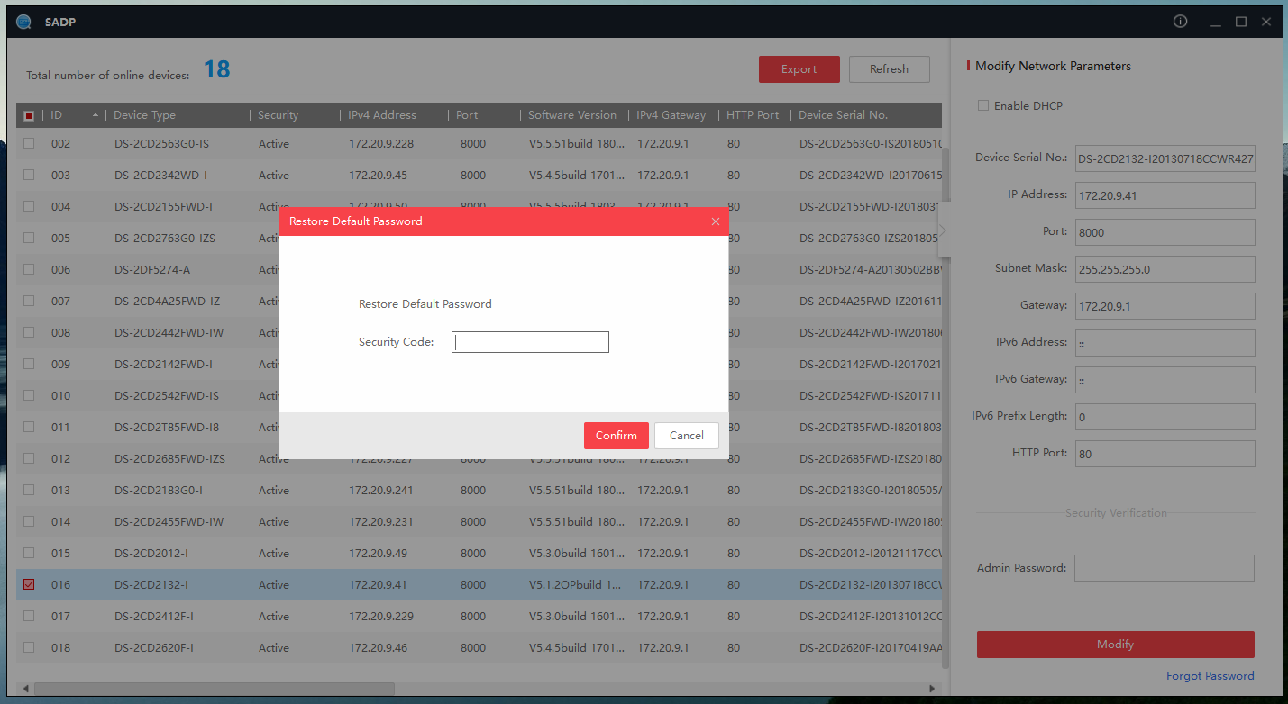Sort by Security column header
Viewport: 1288px width, 704px height.
(x=278, y=115)
